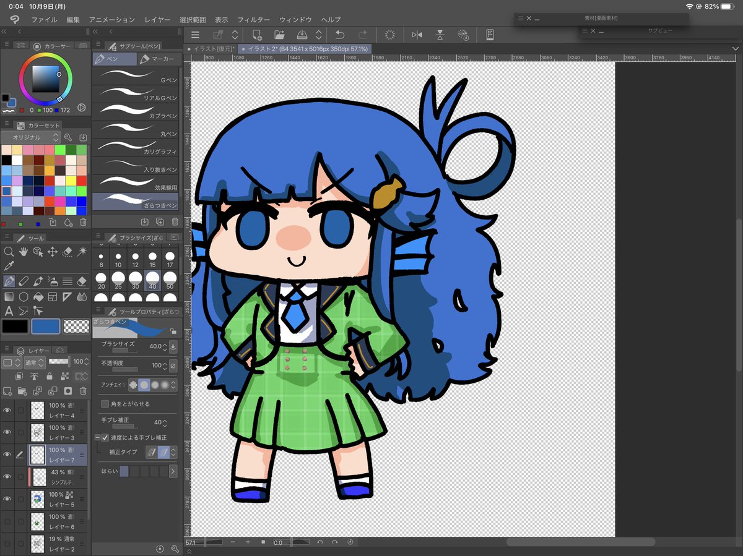Screen dimensions: 743x556
Task: Choose brush size 25 preset
Action: click(x=118, y=281)
